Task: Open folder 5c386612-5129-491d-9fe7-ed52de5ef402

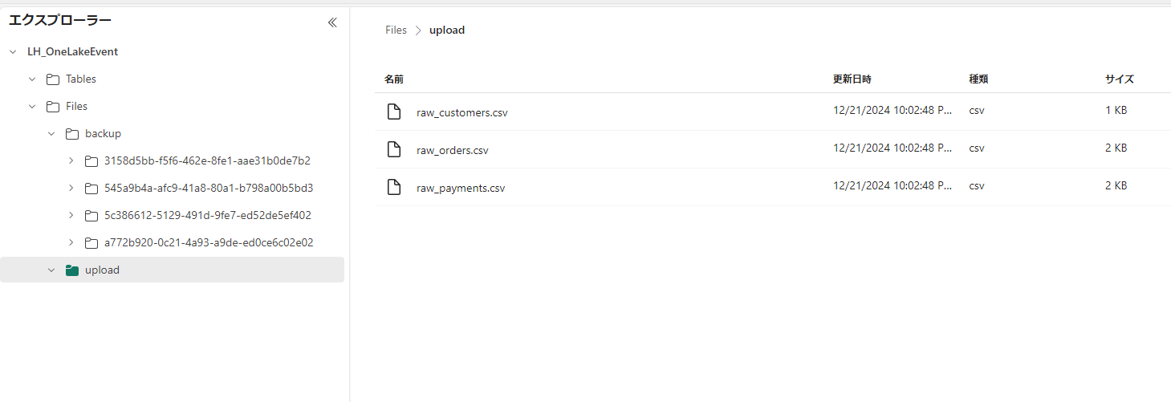Action: point(208,216)
